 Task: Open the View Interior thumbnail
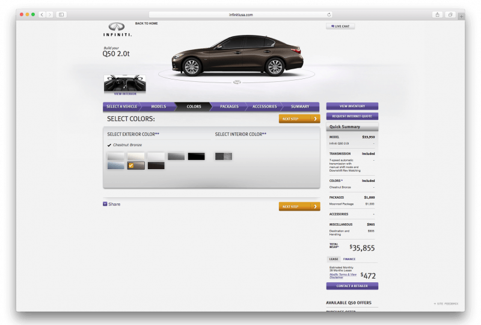point(125,84)
